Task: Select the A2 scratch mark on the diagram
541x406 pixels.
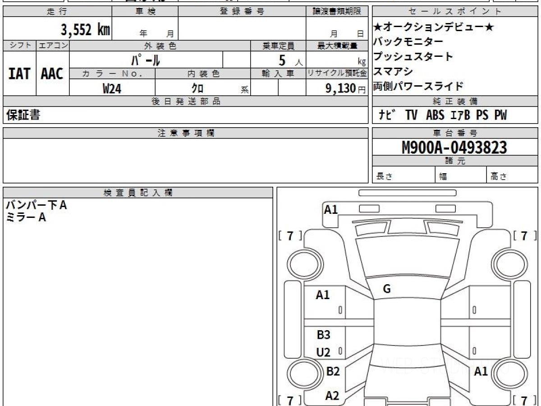Action: pyautogui.click(x=332, y=396)
